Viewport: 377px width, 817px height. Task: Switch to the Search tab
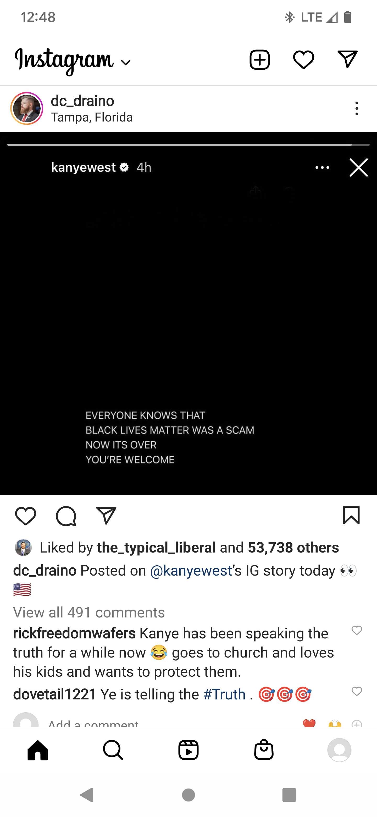[x=113, y=750]
